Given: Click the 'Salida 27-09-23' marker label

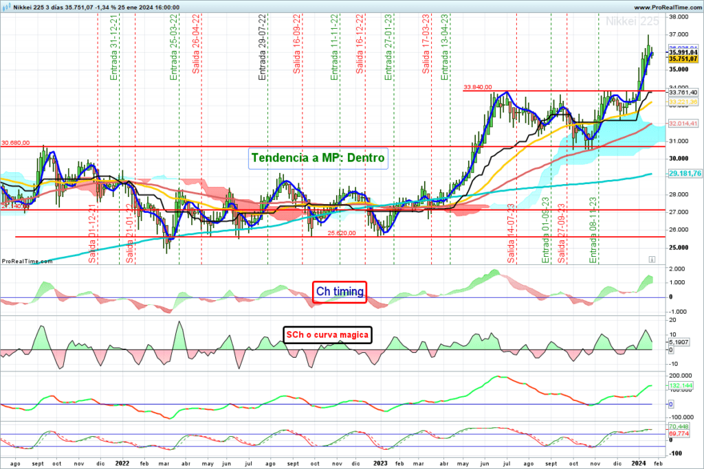Looking at the screenshot, I should (x=561, y=233).
